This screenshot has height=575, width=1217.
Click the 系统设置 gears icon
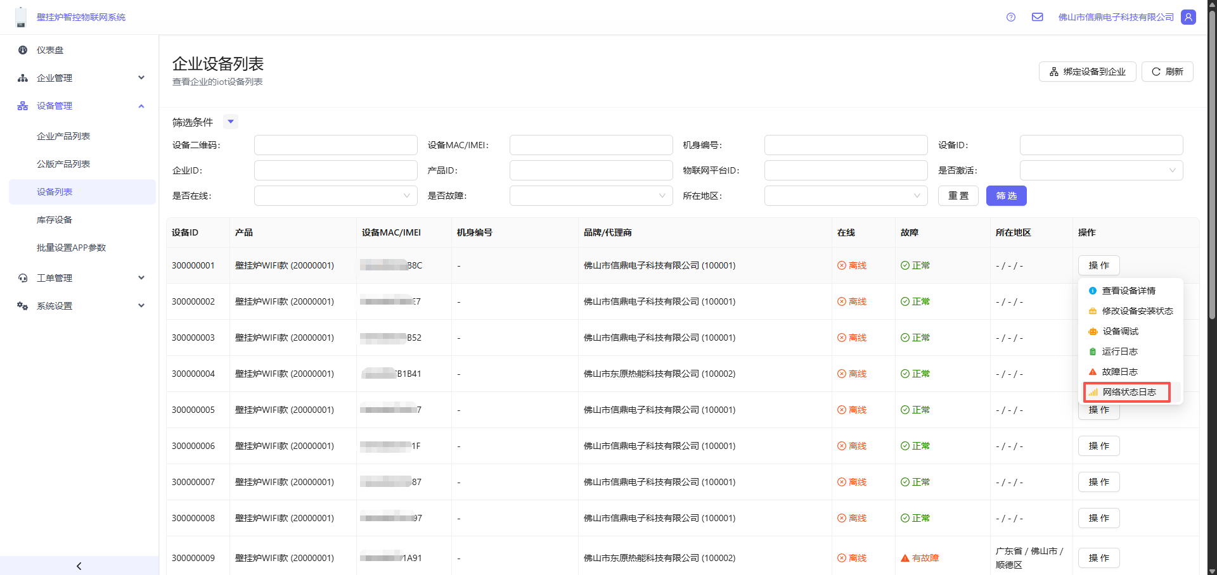[23, 306]
